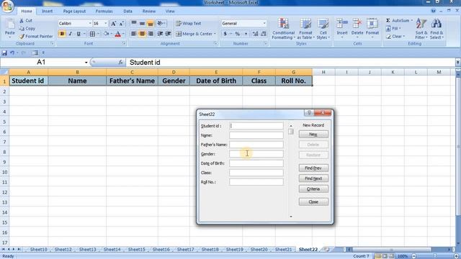This screenshot has width=461, height=259.
Task: Switch to the Data tab
Action: click(127, 12)
